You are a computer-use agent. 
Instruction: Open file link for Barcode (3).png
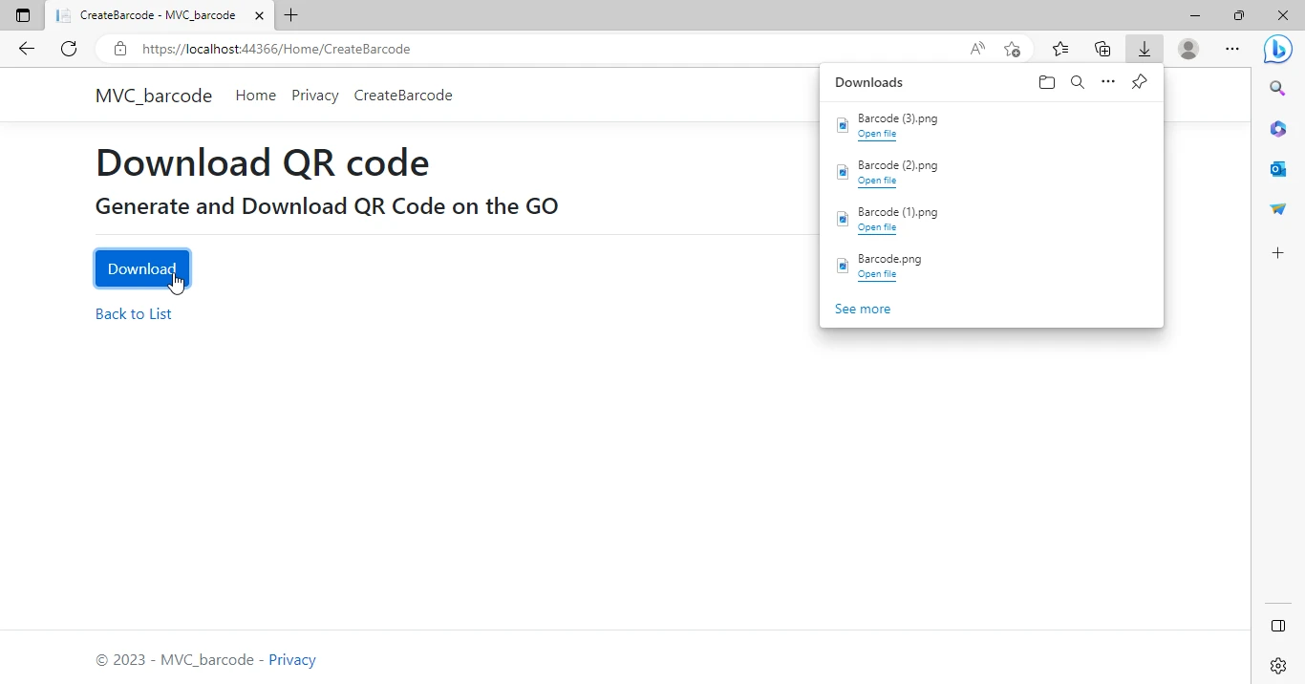coord(877,134)
